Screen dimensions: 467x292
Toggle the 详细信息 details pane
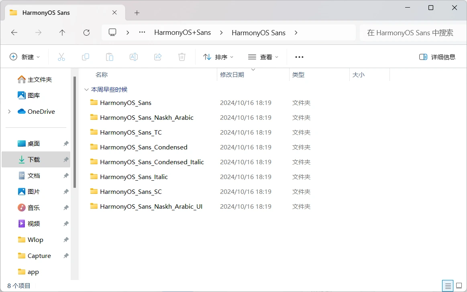pyautogui.click(x=437, y=57)
